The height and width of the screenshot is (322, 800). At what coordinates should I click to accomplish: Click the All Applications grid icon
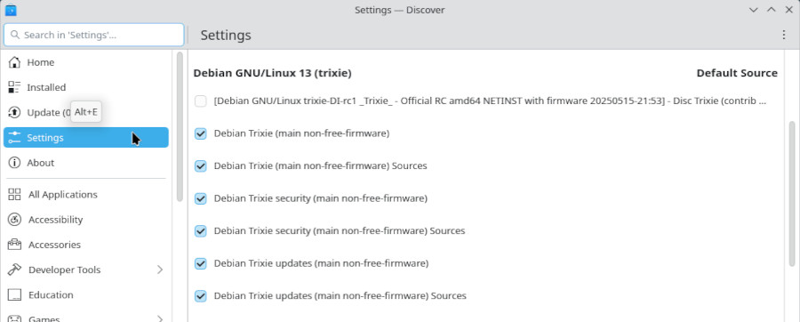[15, 195]
